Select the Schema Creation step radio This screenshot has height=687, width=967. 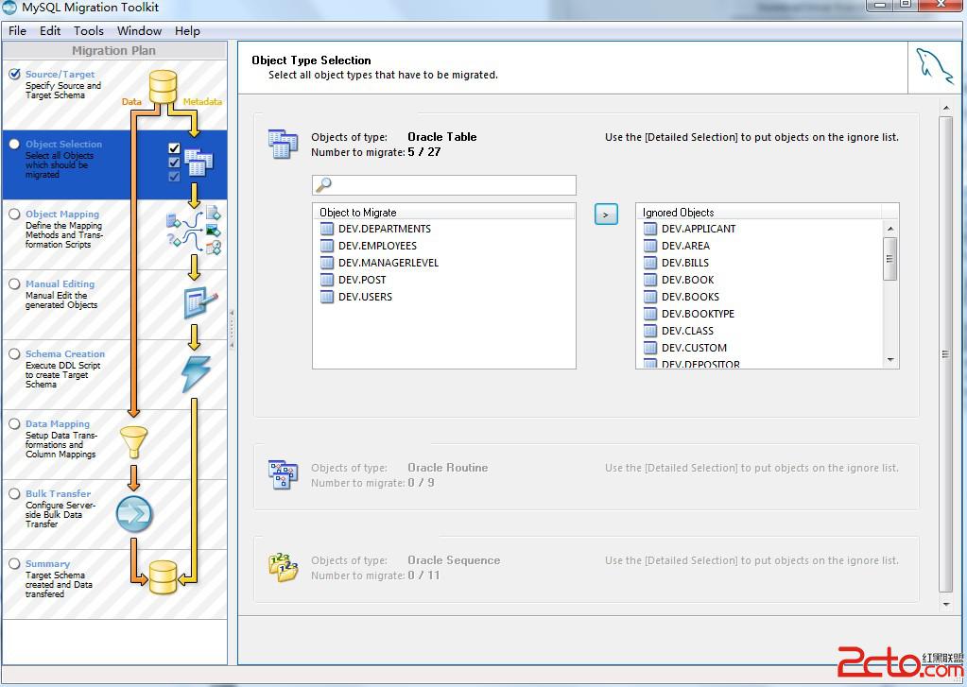pyautogui.click(x=15, y=354)
